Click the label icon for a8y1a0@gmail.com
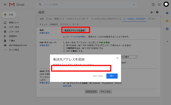The width and height of the screenshot is (171, 105). (x=5, y=45)
